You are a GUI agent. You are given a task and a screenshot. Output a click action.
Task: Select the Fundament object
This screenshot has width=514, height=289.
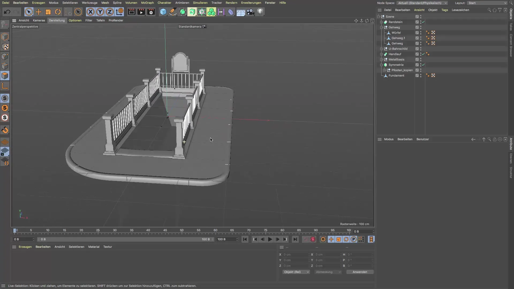tap(396, 75)
